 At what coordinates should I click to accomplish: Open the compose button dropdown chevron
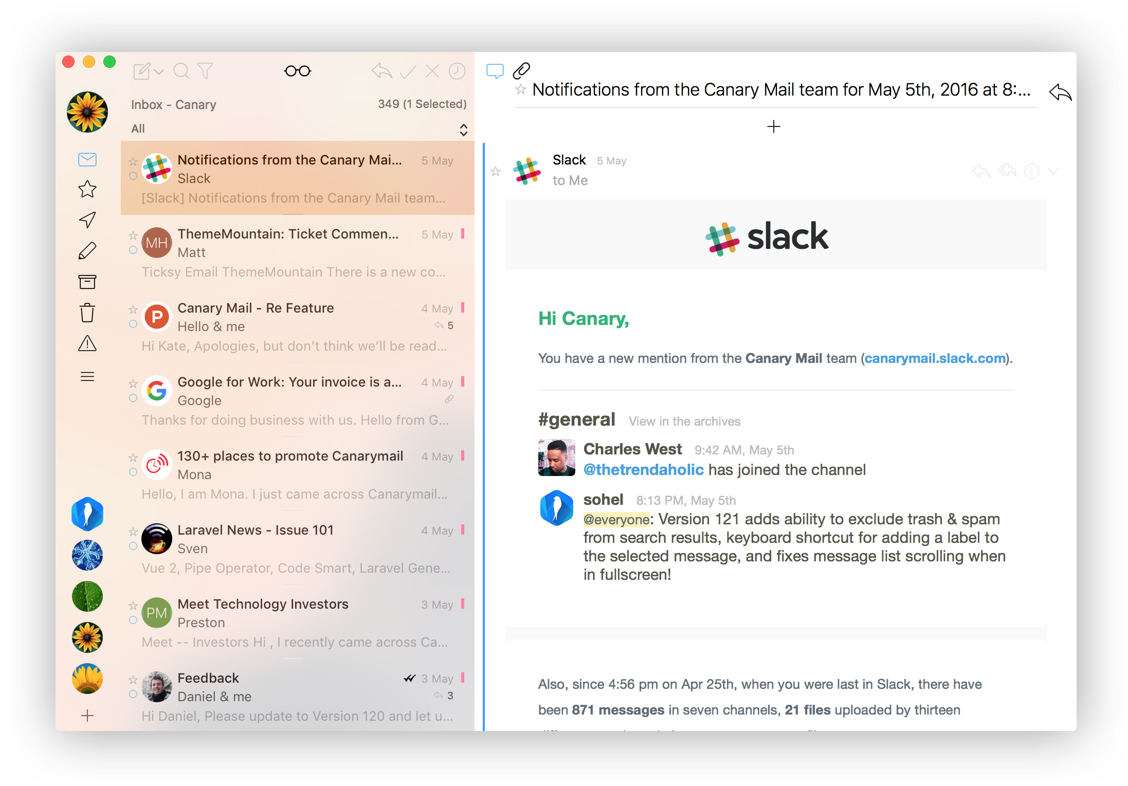(x=159, y=72)
